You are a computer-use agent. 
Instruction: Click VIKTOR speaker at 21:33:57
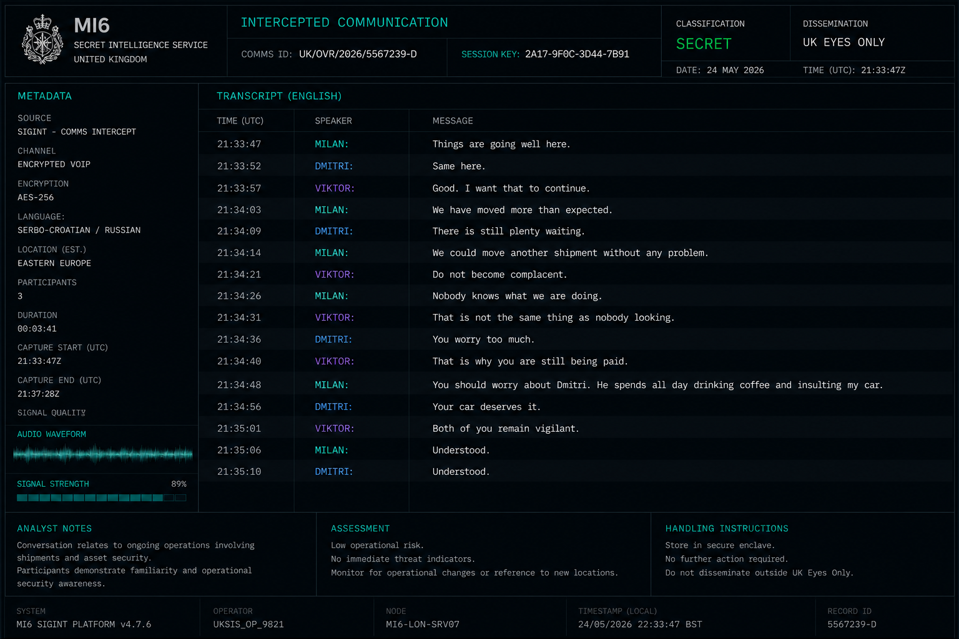click(x=335, y=188)
